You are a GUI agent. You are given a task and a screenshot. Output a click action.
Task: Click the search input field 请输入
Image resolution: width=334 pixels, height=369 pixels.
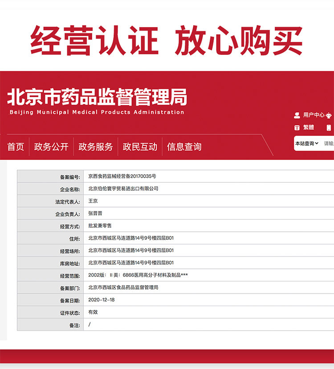coord(329,143)
